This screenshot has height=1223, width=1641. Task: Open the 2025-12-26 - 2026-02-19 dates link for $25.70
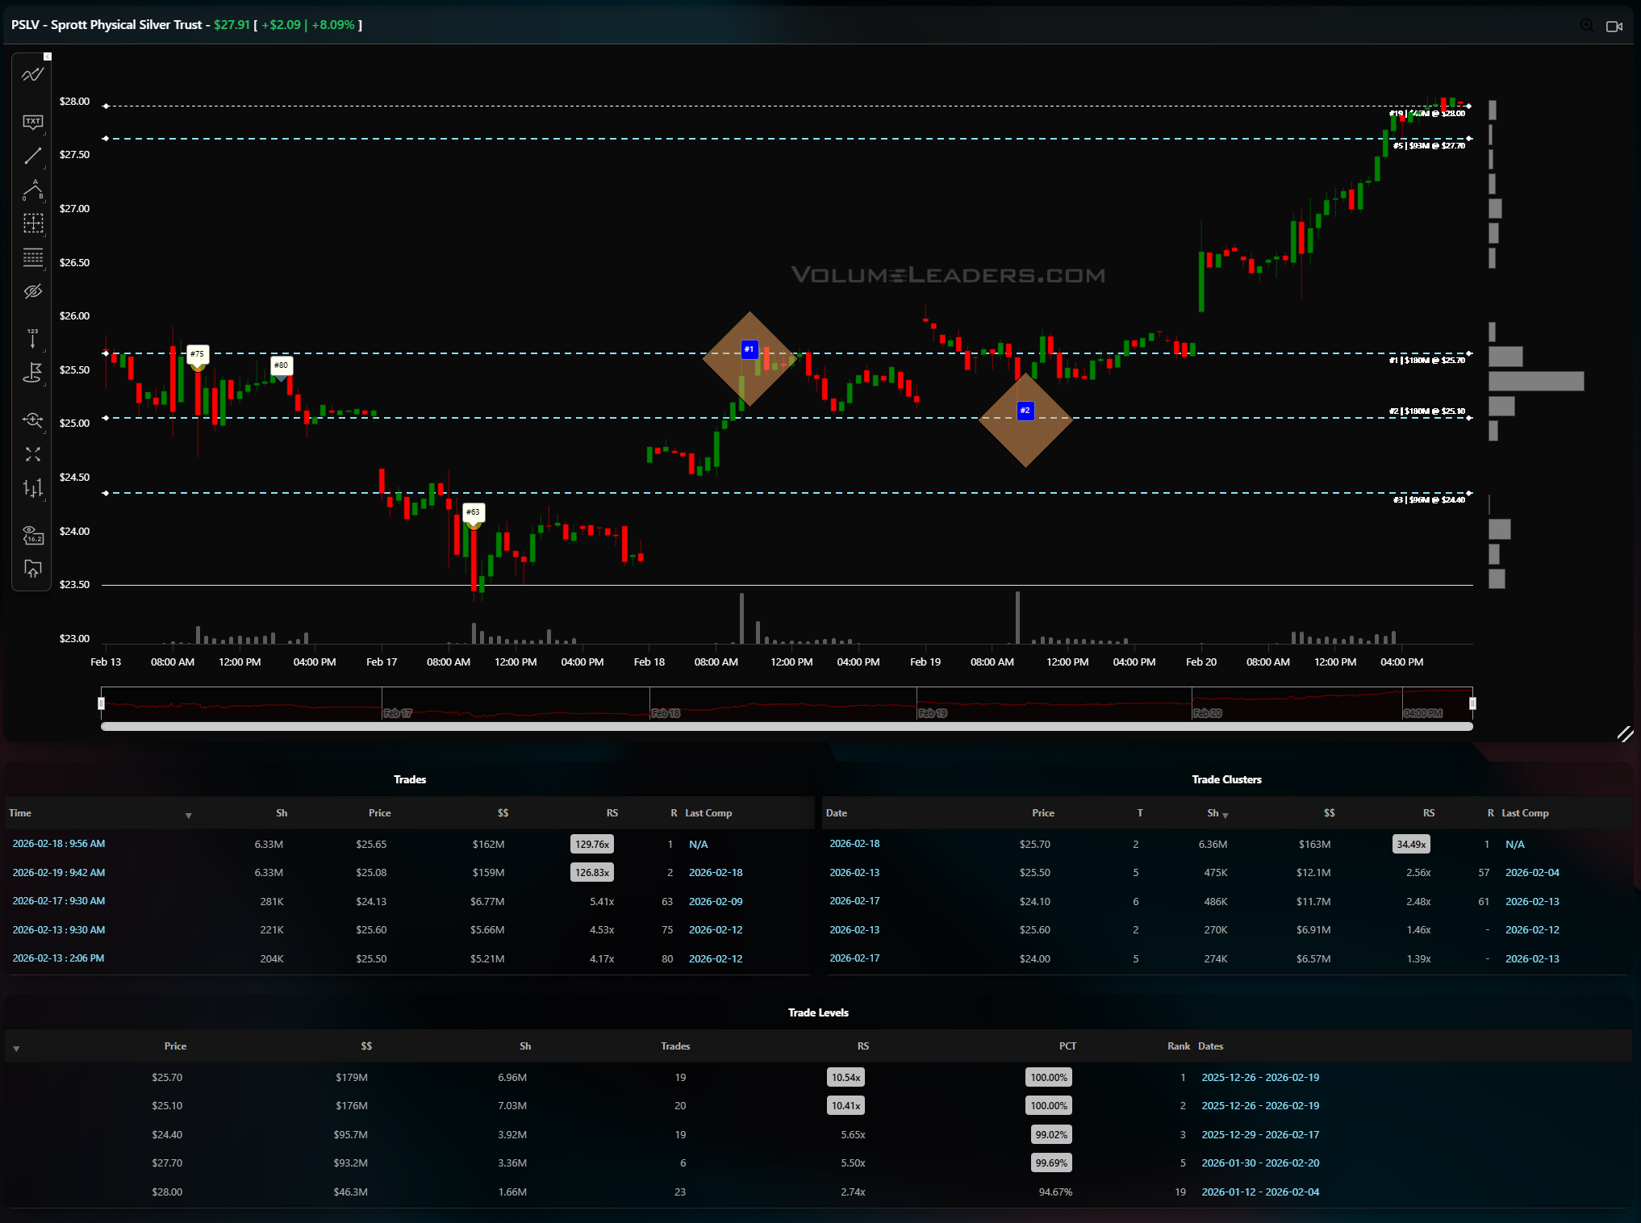1259,1078
